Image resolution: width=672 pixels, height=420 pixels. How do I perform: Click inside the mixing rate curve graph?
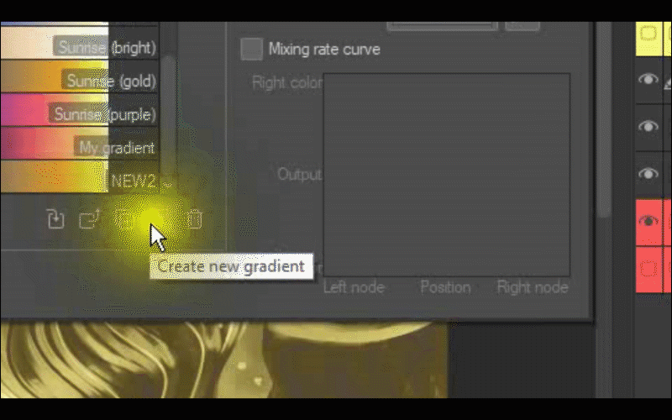point(447,175)
